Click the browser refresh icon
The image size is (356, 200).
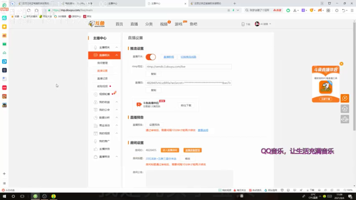coord(28,10)
